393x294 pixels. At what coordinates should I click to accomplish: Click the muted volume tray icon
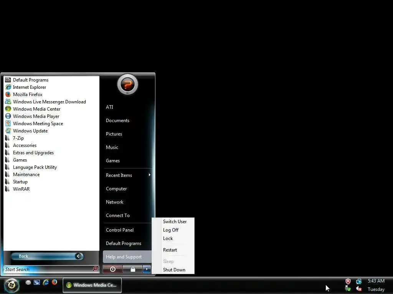(x=359, y=289)
